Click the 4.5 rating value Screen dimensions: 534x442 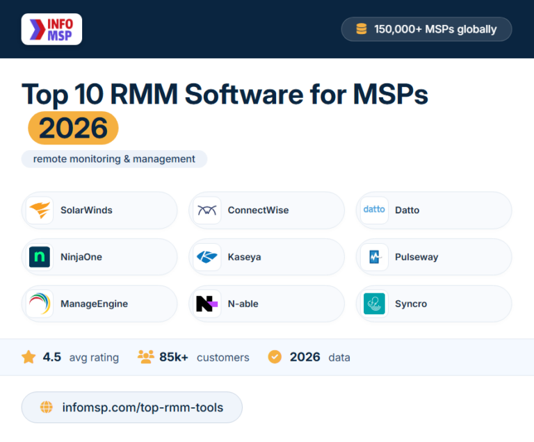(x=51, y=357)
